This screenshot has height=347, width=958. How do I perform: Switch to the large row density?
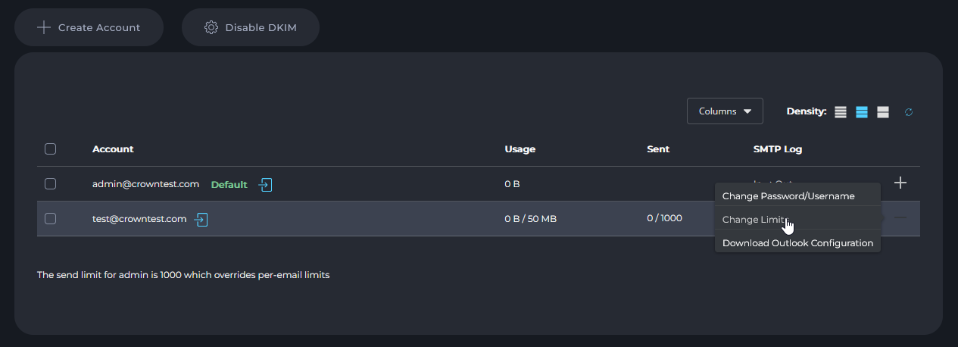pyautogui.click(x=883, y=112)
